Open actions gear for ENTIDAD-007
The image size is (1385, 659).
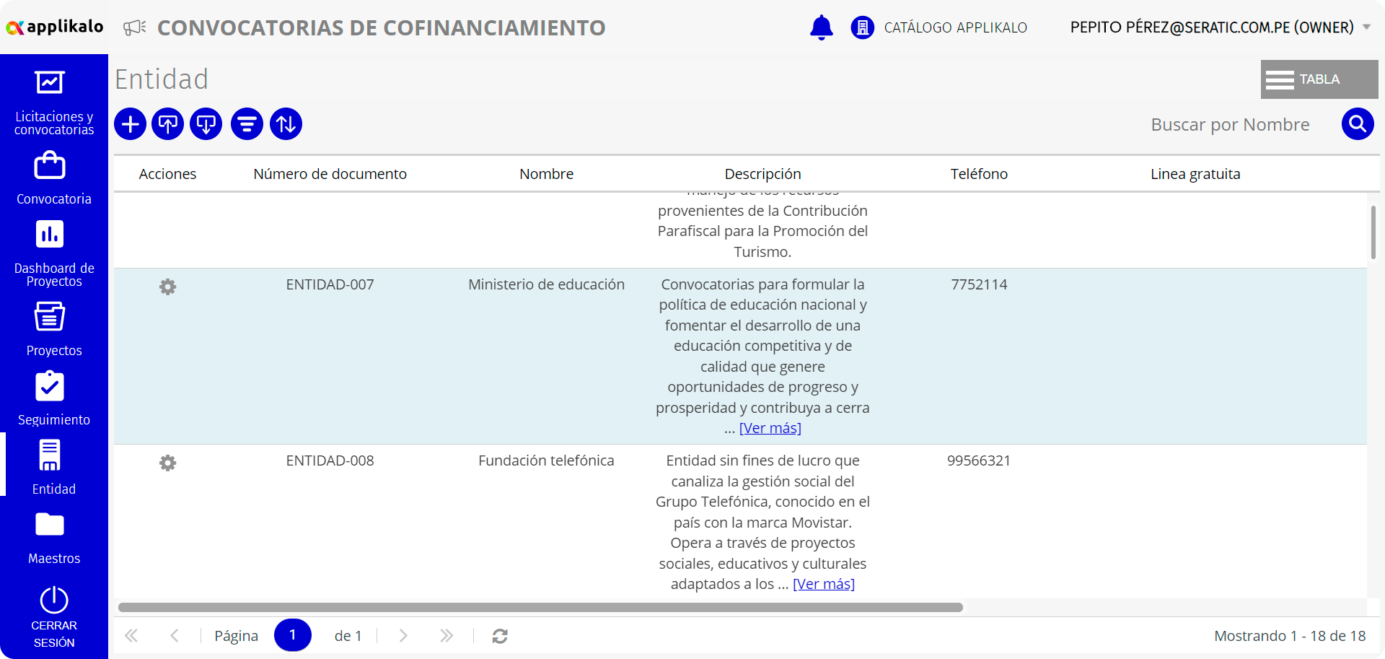pos(167,287)
